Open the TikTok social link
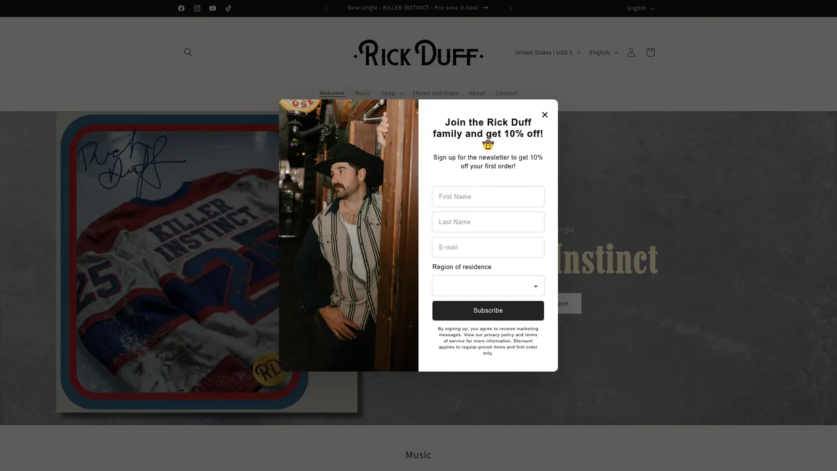This screenshot has height=471, width=837. (228, 9)
